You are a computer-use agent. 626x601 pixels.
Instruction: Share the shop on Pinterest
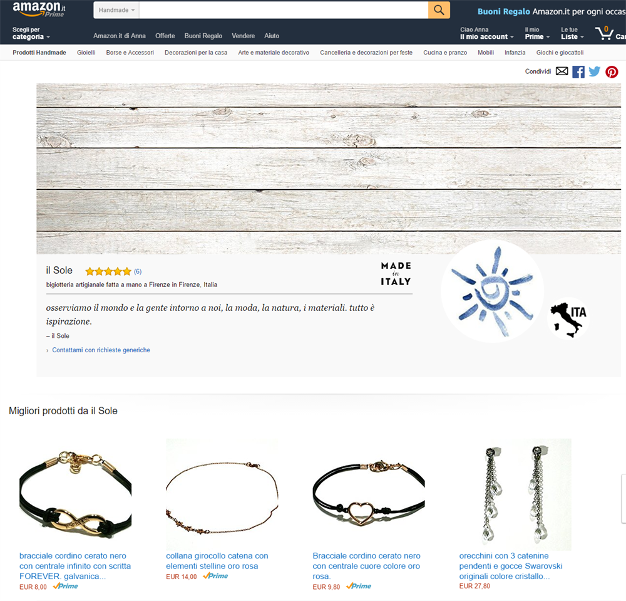(612, 72)
